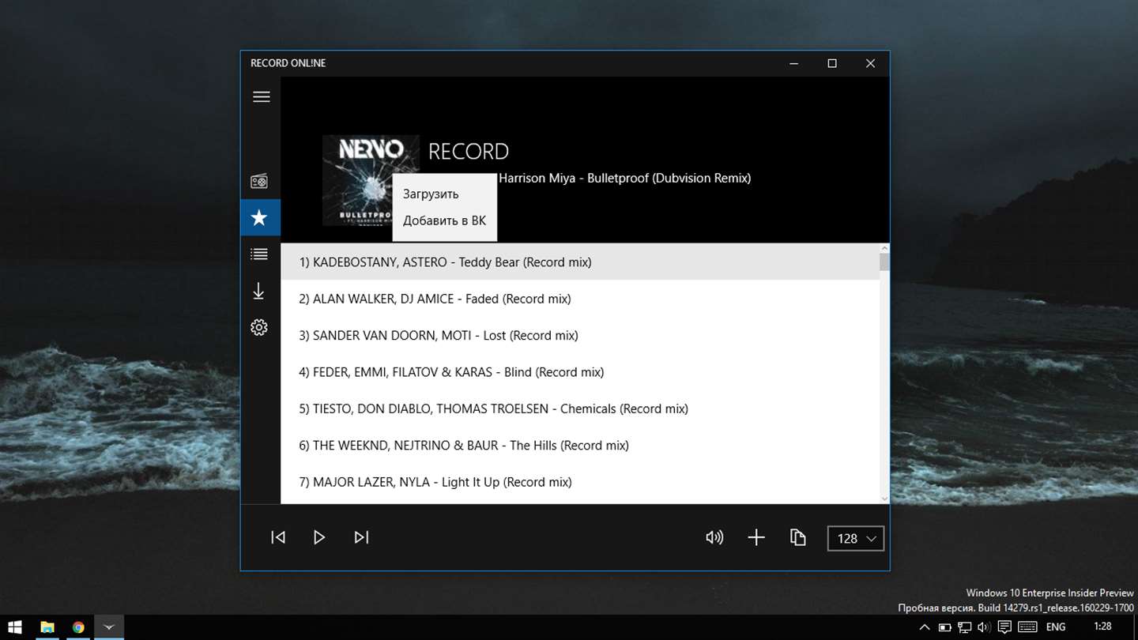Choose Добавить в ВК menu entry

click(x=445, y=220)
